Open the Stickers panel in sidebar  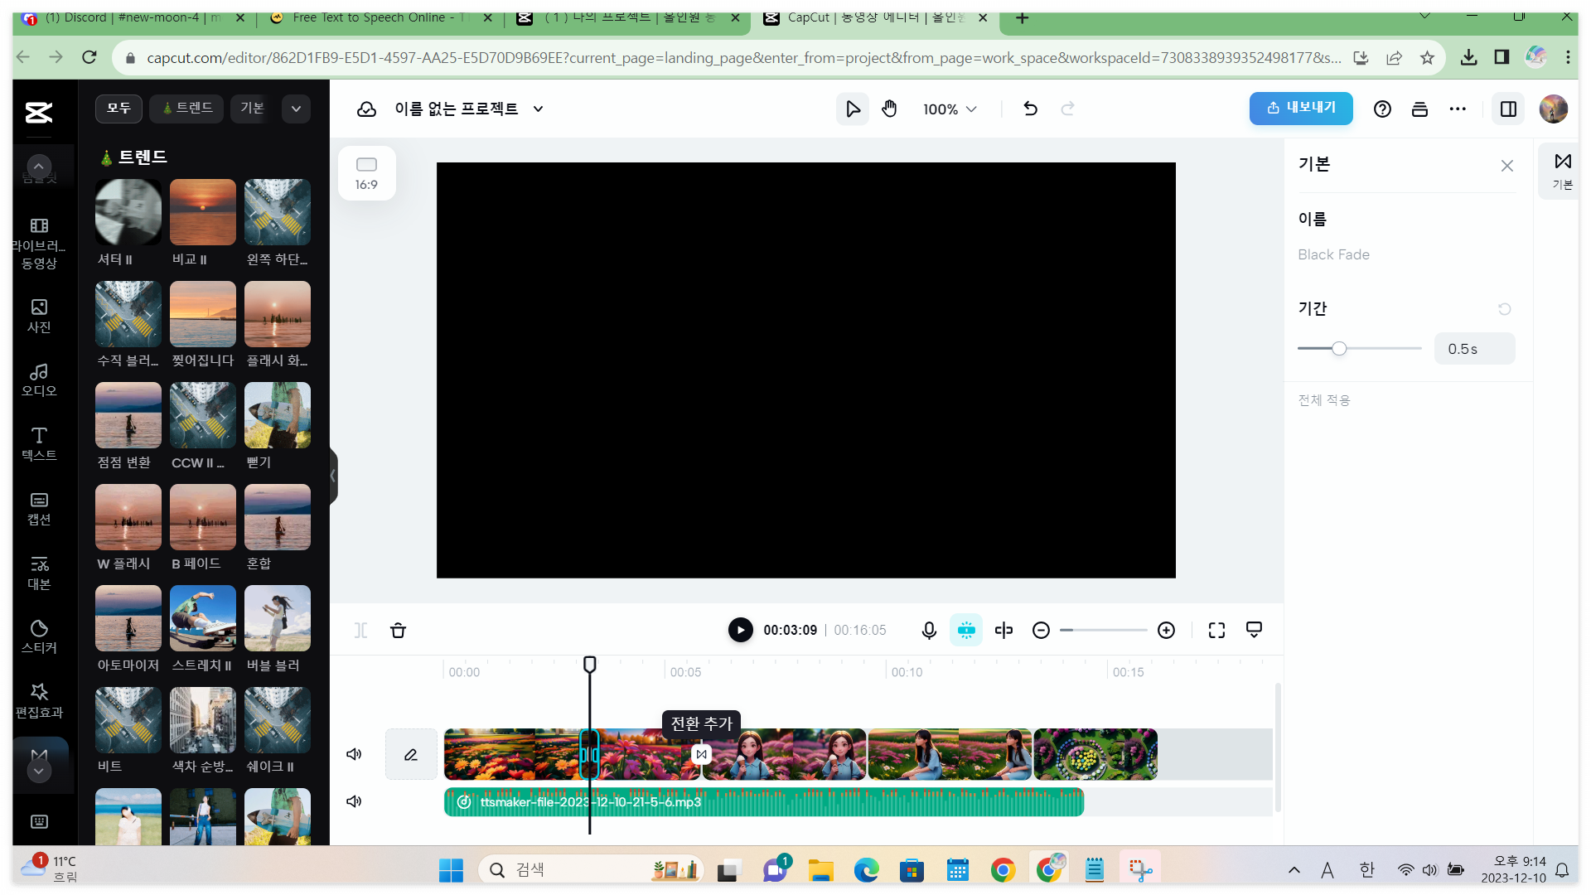tap(39, 636)
